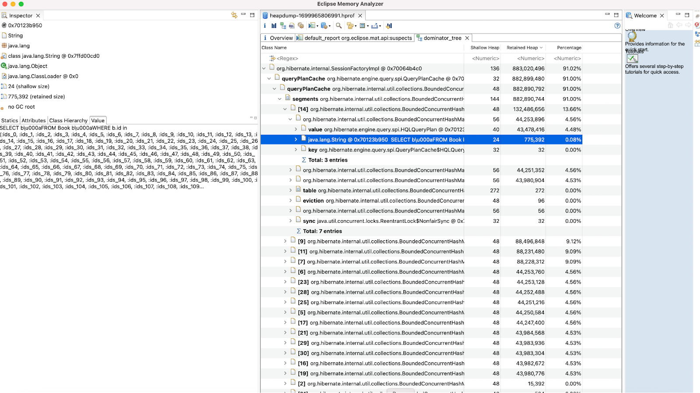Open heap dump overview info icon
700x393 pixels.
[265, 26]
